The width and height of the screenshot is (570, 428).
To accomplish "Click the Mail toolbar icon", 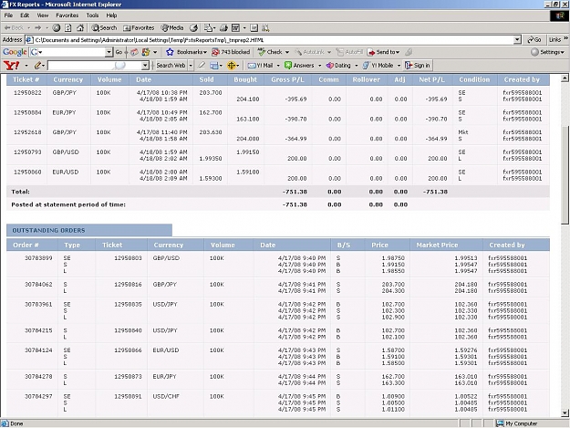I will (208, 27).
